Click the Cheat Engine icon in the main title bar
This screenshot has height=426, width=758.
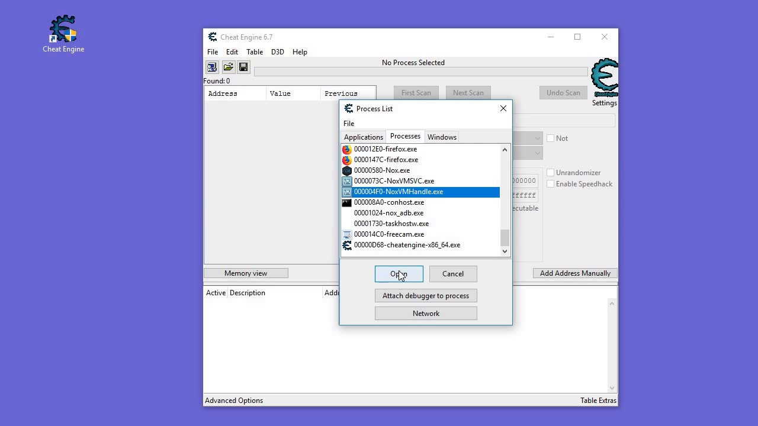click(x=213, y=37)
